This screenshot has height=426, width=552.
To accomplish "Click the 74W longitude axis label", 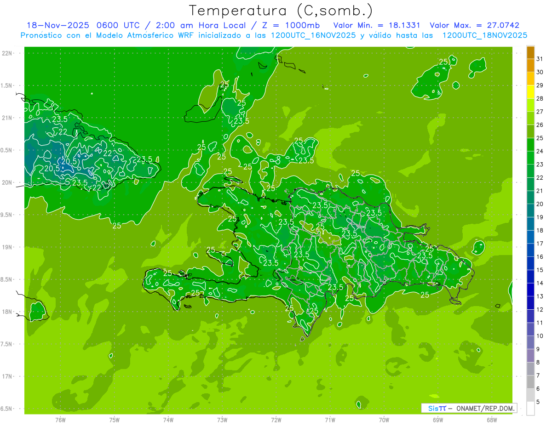I will tap(168, 420).
